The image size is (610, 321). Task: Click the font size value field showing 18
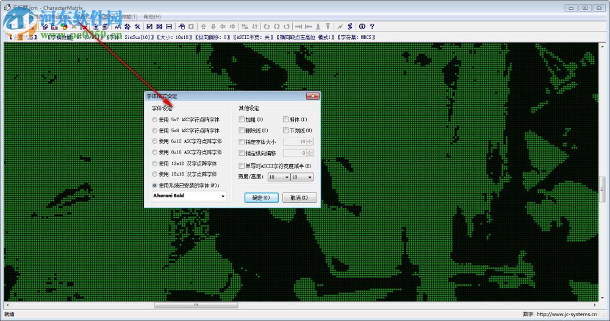pos(295,142)
